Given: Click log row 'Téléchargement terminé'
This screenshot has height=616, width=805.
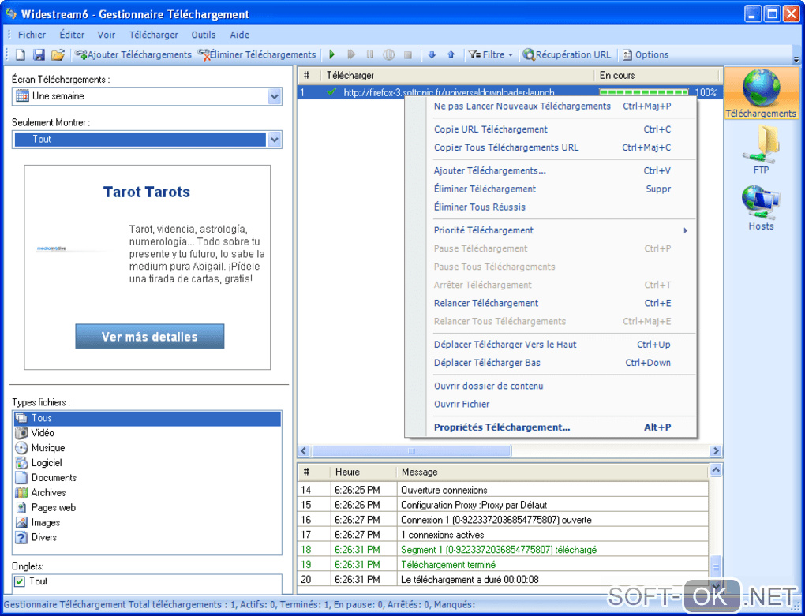Looking at the screenshot, I should point(504,565).
